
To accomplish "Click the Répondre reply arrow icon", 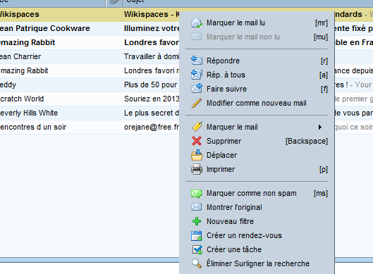I will click(x=197, y=61).
